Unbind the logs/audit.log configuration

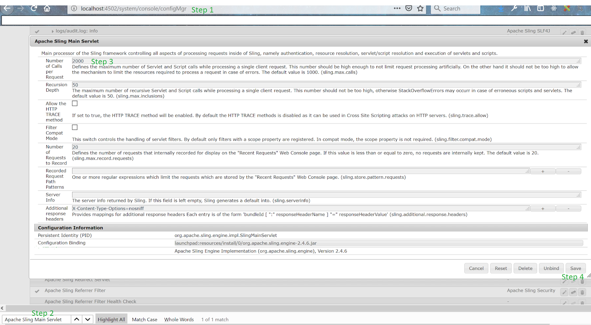573,33
